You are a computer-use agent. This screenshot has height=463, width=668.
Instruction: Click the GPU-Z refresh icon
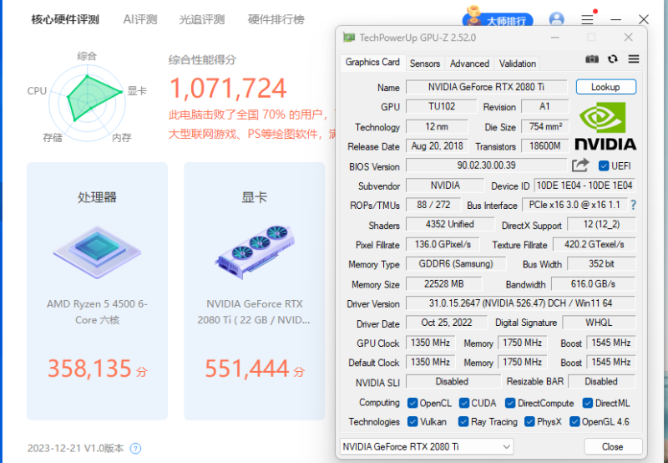(x=613, y=59)
